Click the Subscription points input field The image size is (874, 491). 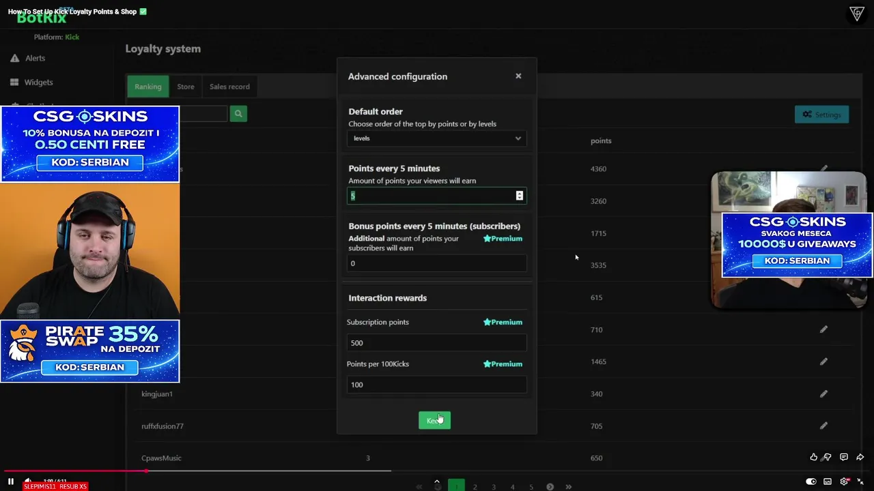point(436,343)
